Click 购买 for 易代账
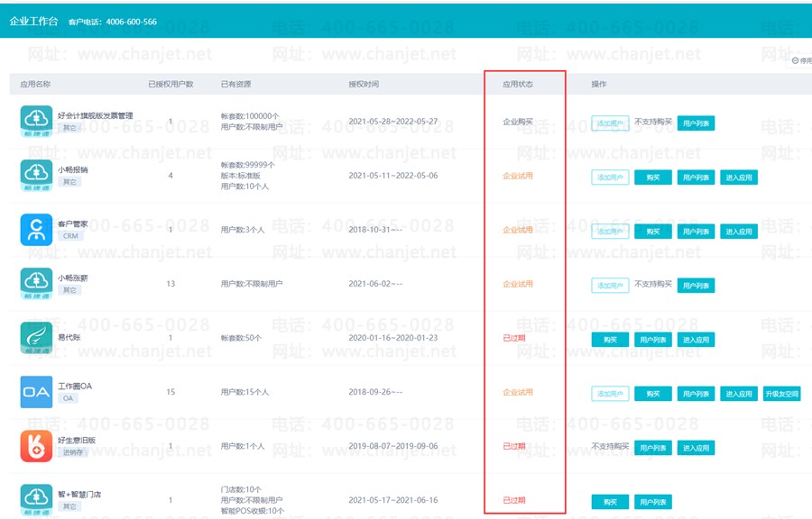Viewport: 812px width, 519px height. (610, 340)
